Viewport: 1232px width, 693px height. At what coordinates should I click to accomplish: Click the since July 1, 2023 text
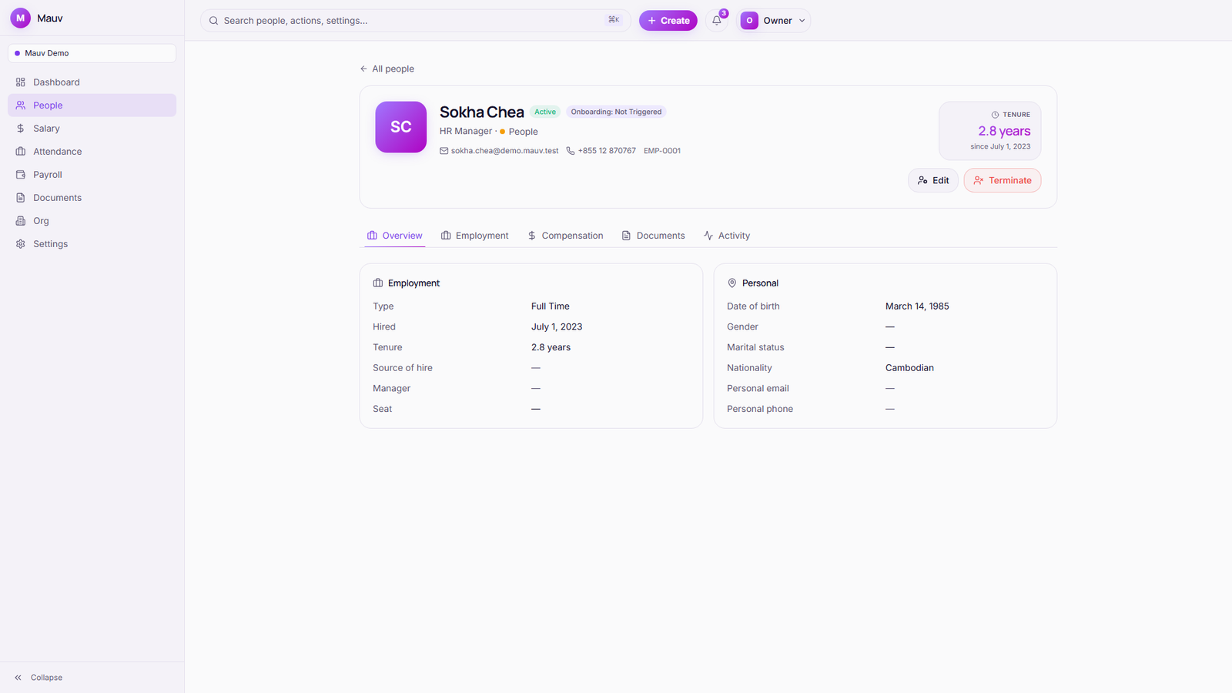click(x=1000, y=146)
